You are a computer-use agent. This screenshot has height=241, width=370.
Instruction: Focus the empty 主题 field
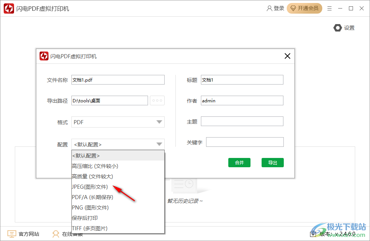tap(242, 121)
